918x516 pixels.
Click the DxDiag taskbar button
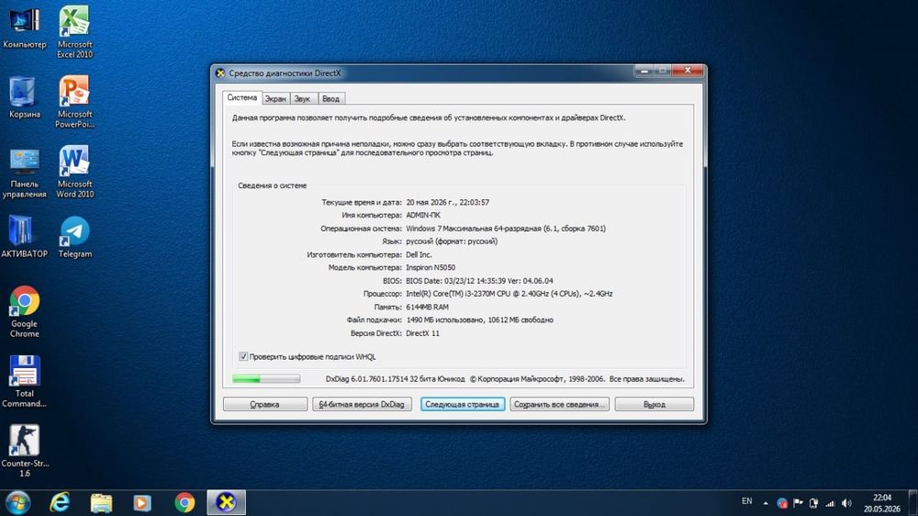tap(226, 502)
